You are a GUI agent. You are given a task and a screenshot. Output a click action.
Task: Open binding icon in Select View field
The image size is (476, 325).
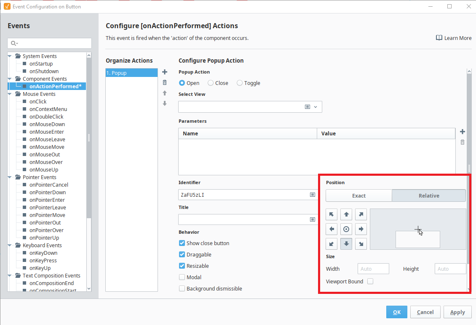tap(308, 107)
